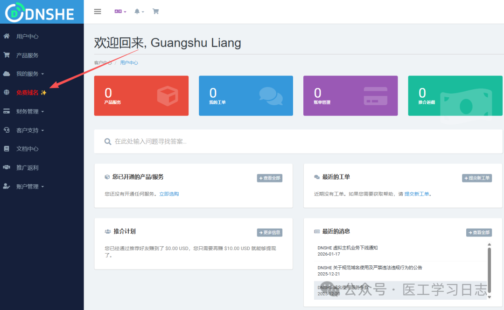Follow the 立即选购 link

pos(169,194)
